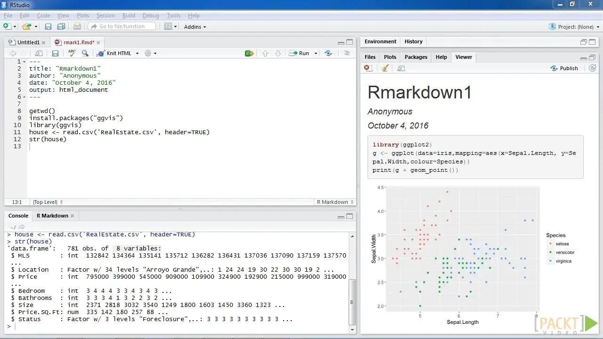Viewport: 603px width, 339px height.
Task: Maximize the source editor pane
Action: coord(350,42)
